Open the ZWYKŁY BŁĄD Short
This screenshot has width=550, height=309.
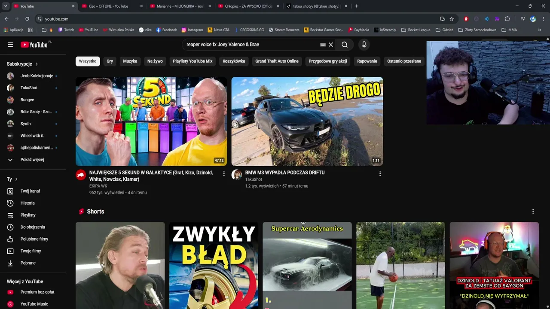(x=214, y=265)
